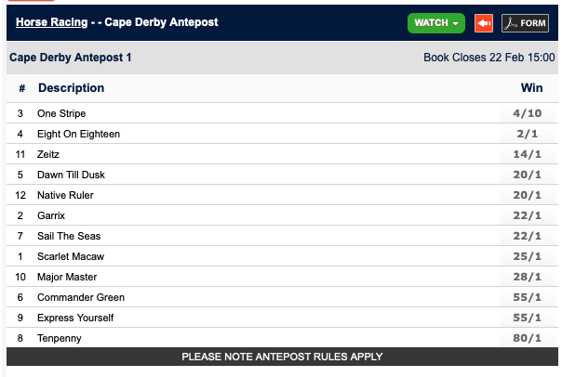
Task: Select Eight On Eighteen odds 2/1
Action: click(527, 134)
